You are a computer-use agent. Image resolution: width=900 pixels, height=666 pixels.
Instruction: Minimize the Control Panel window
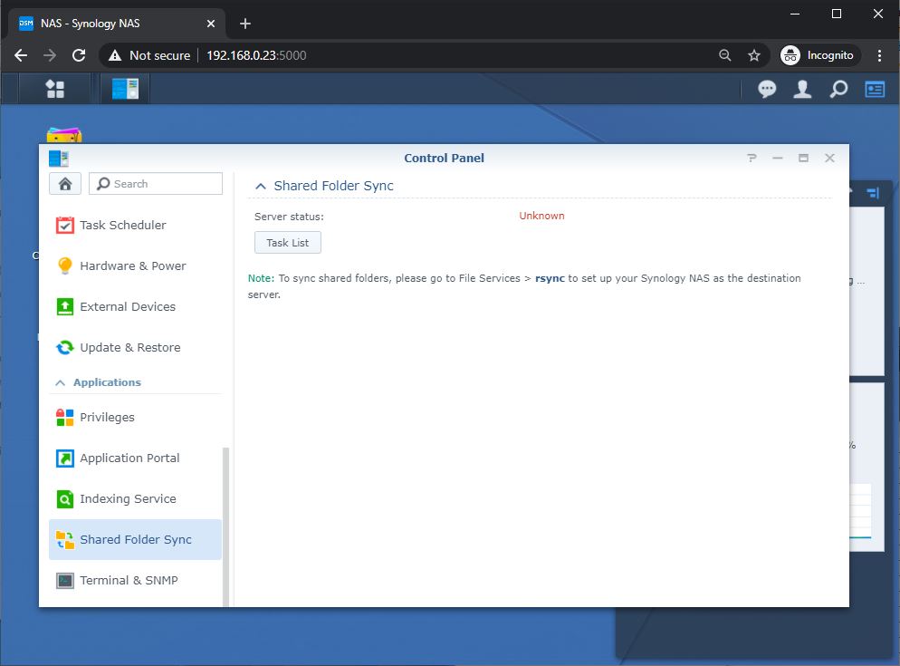[x=777, y=158]
